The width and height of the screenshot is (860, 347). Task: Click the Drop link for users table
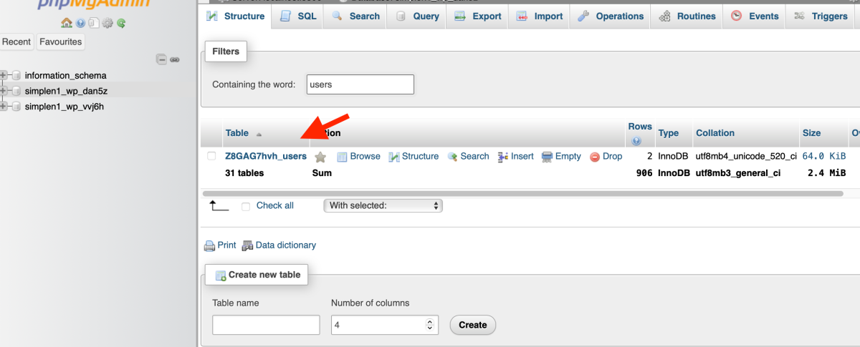pos(613,156)
